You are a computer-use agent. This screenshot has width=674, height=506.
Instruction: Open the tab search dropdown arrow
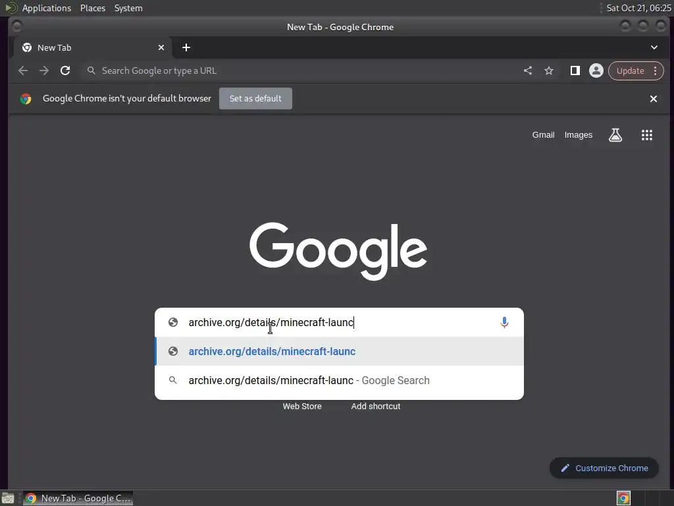pyautogui.click(x=654, y=47)
